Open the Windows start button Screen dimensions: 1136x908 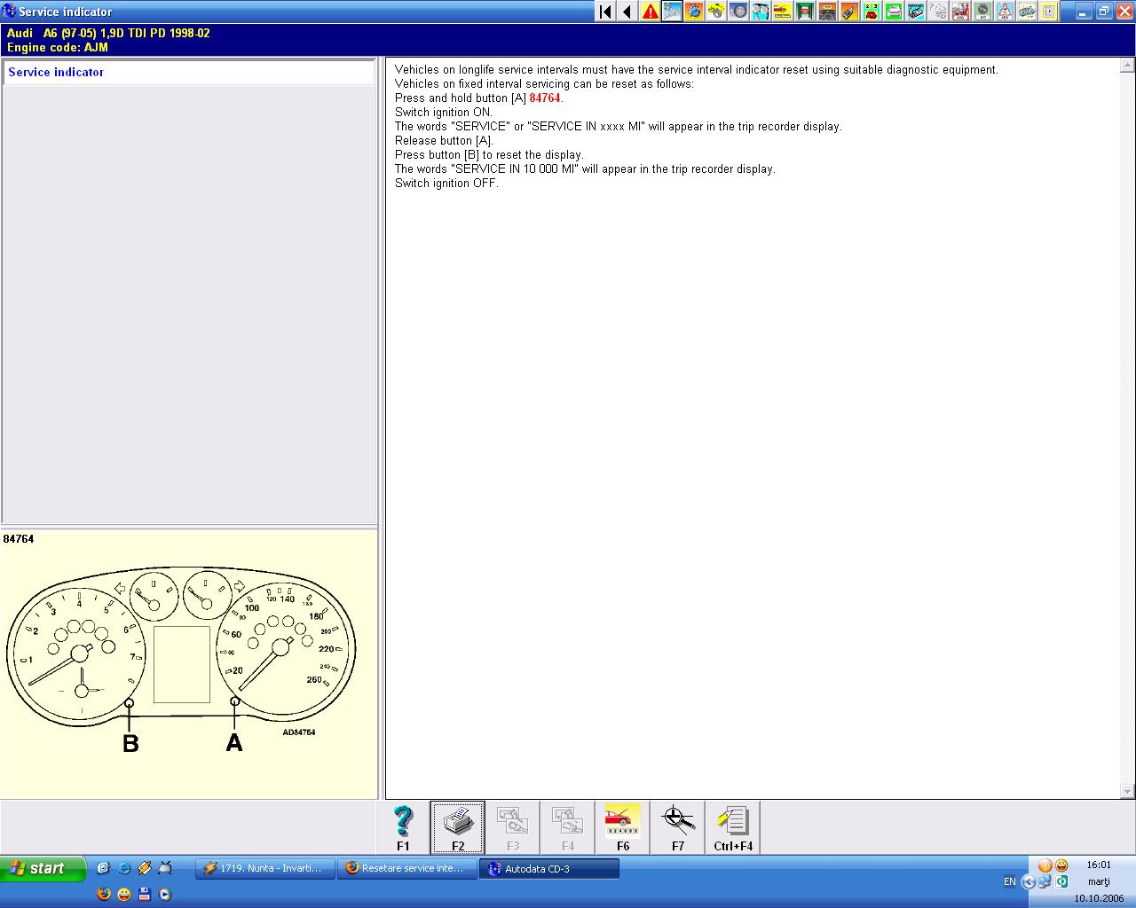click(43, 869)
